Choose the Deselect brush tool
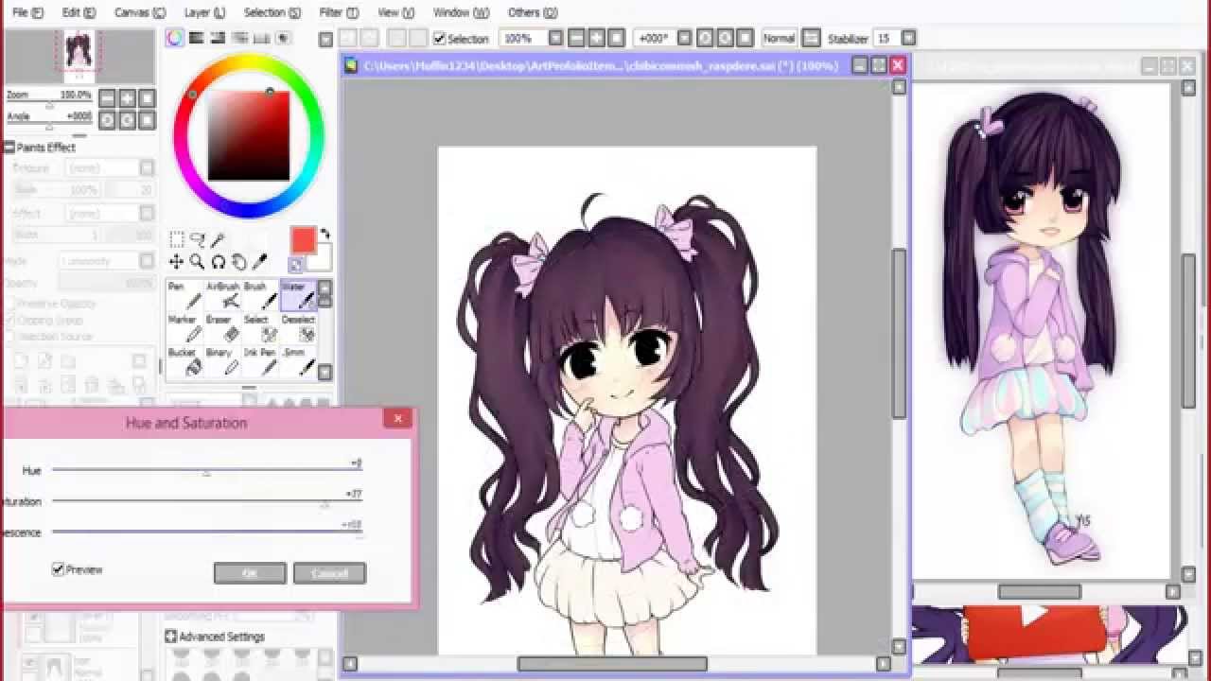The image size is (1211, 681). tap(297, 329)
